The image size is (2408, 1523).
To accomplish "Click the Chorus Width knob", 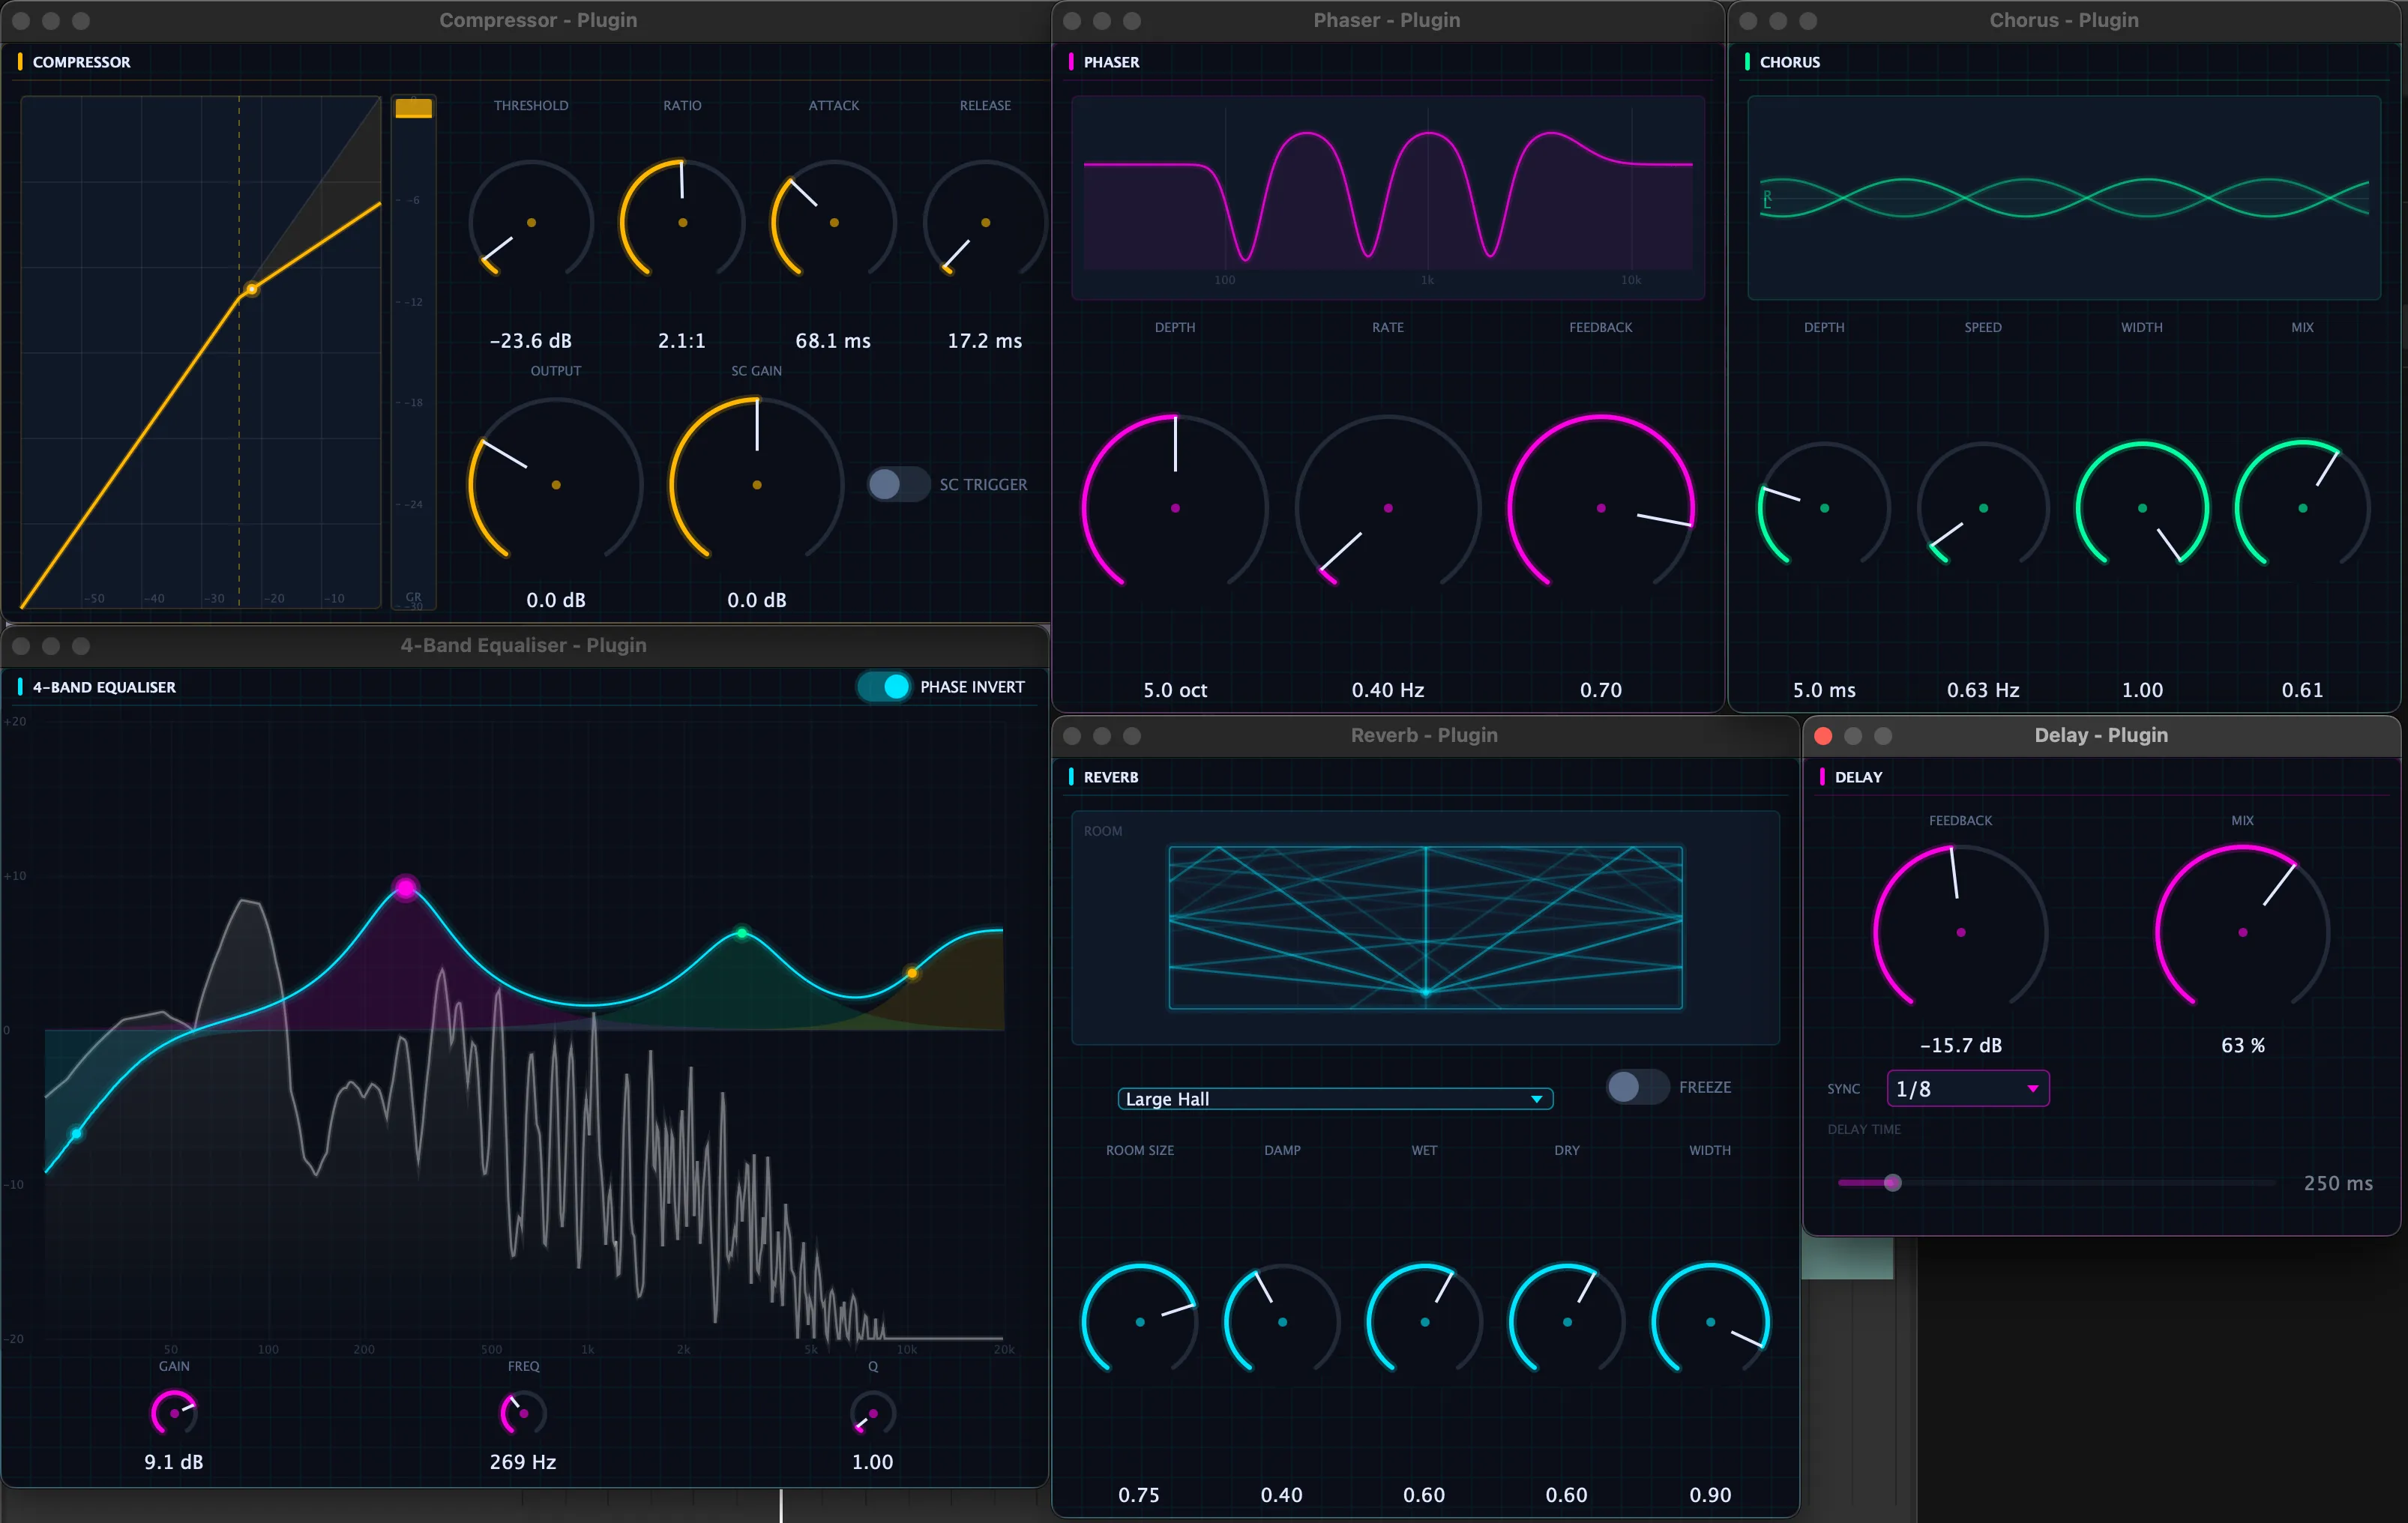I will pyautogui.click(x=2142, y=508).
